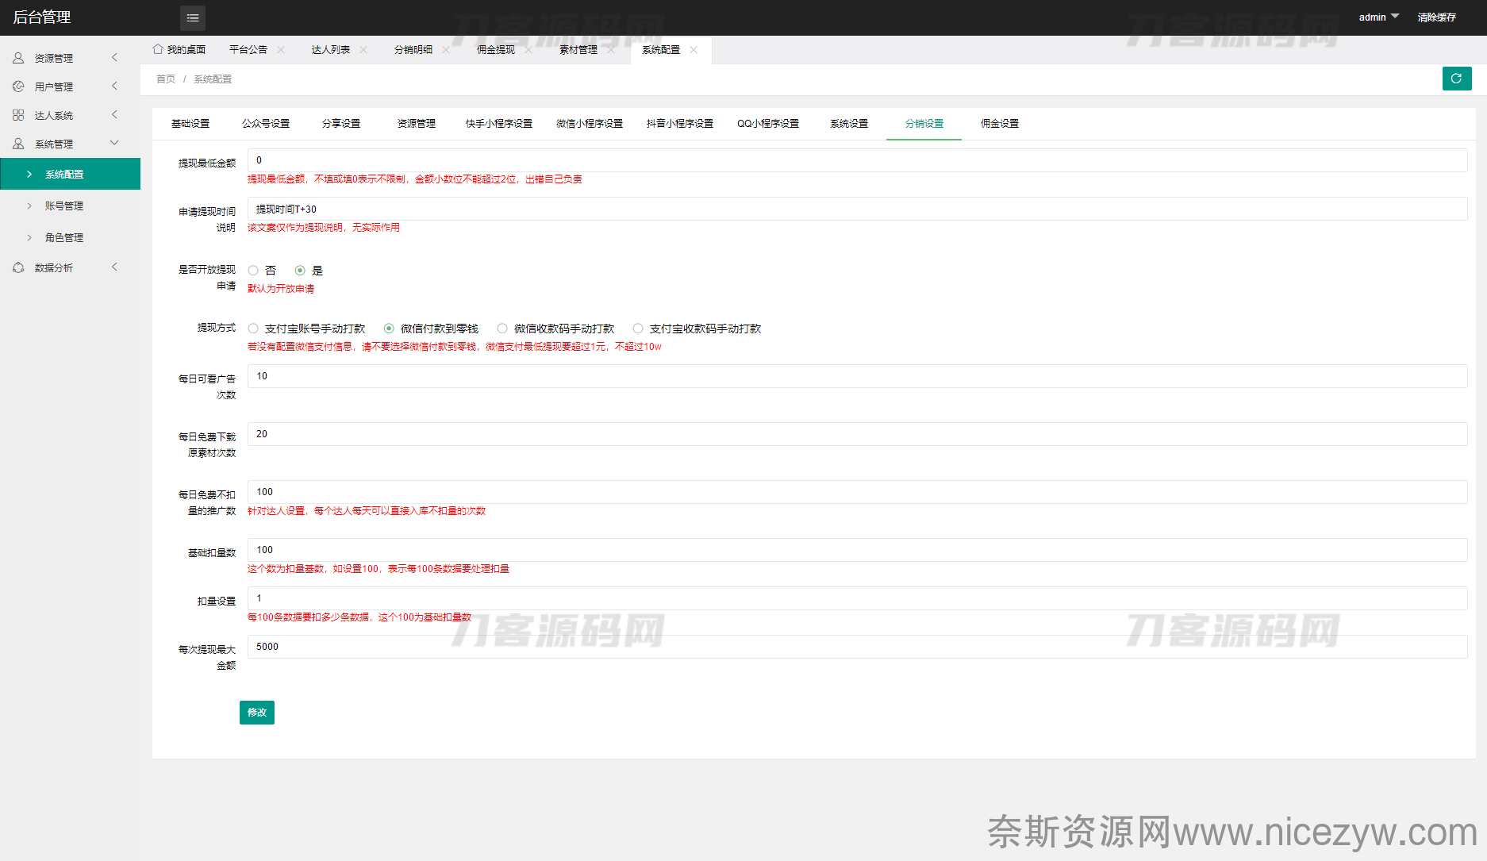1487x861 pixels.
Task: Open 角色管理 sidebar submenu item
Action: [x=70, y=237]
